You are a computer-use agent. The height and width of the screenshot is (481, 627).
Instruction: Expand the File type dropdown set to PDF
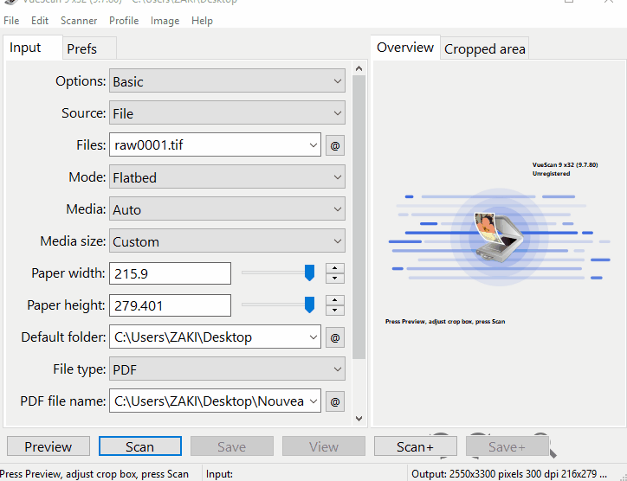coord(227,369)
